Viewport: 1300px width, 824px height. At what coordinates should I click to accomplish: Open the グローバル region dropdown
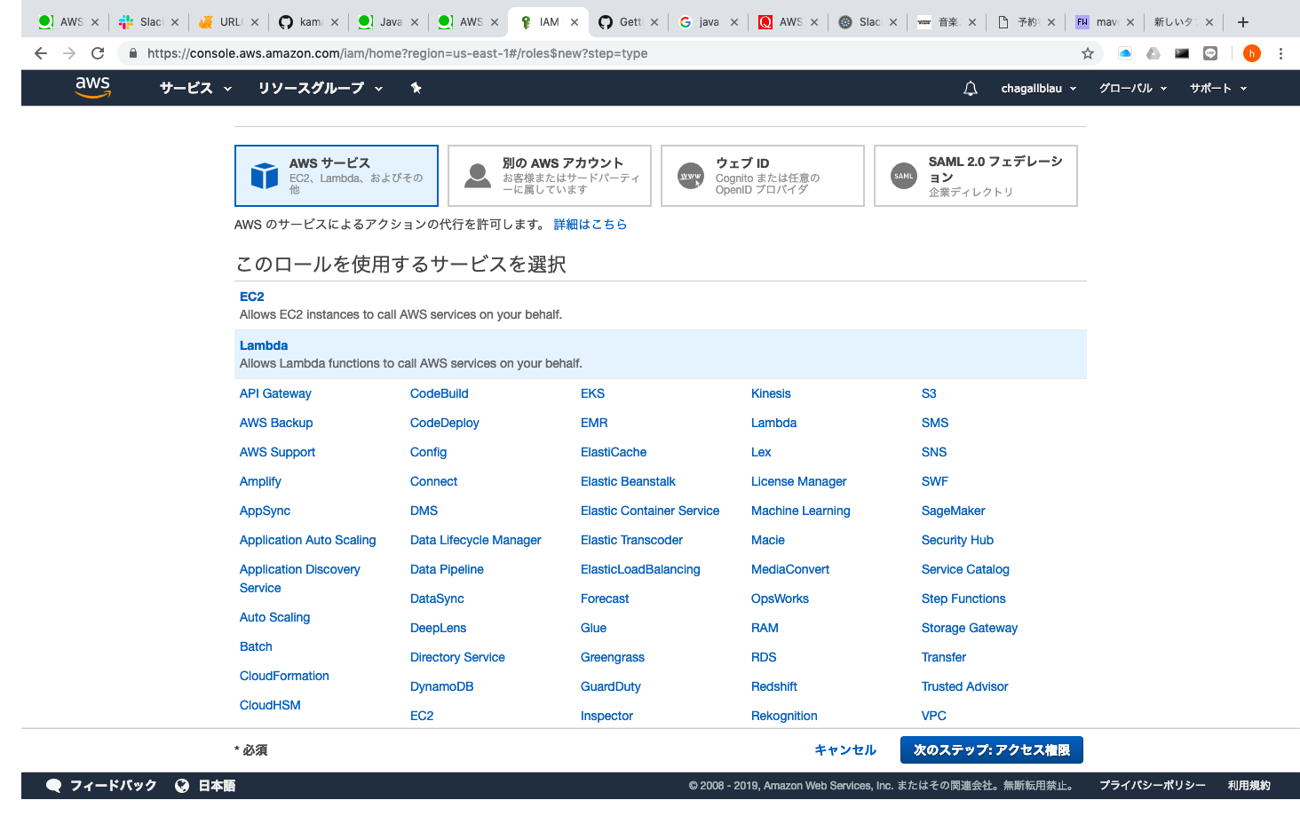1132,88
